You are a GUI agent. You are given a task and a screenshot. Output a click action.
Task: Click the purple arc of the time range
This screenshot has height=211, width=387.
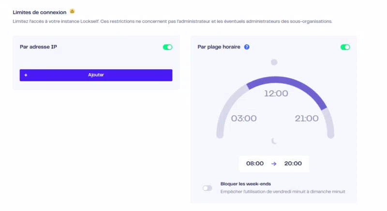290,83
